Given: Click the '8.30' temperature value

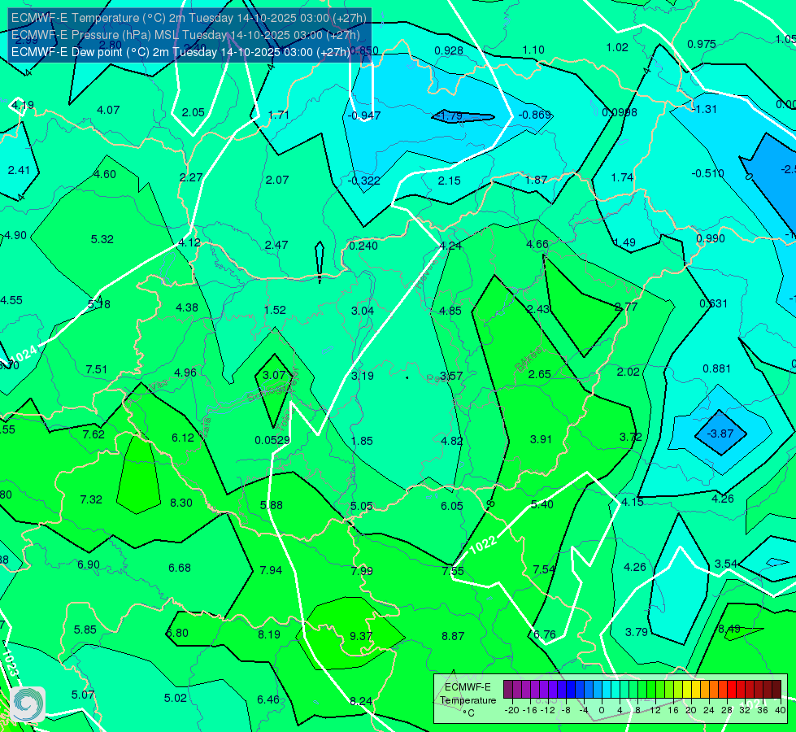Looking at the screenshot, I should point(181,503).
